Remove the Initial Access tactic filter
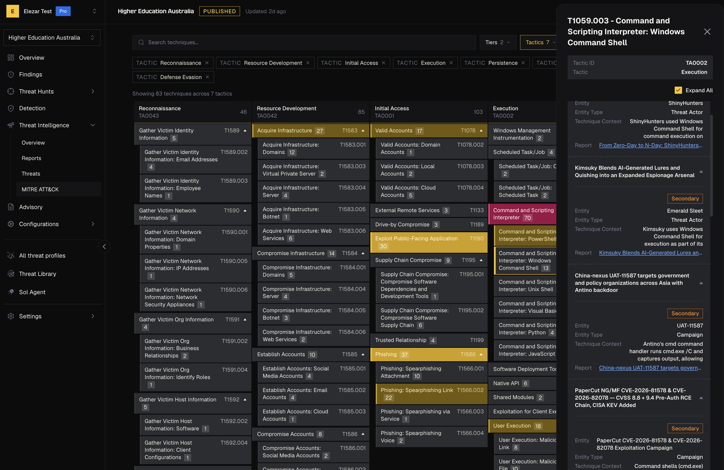Screen dimensions: 724x470 tap(384, 63)
